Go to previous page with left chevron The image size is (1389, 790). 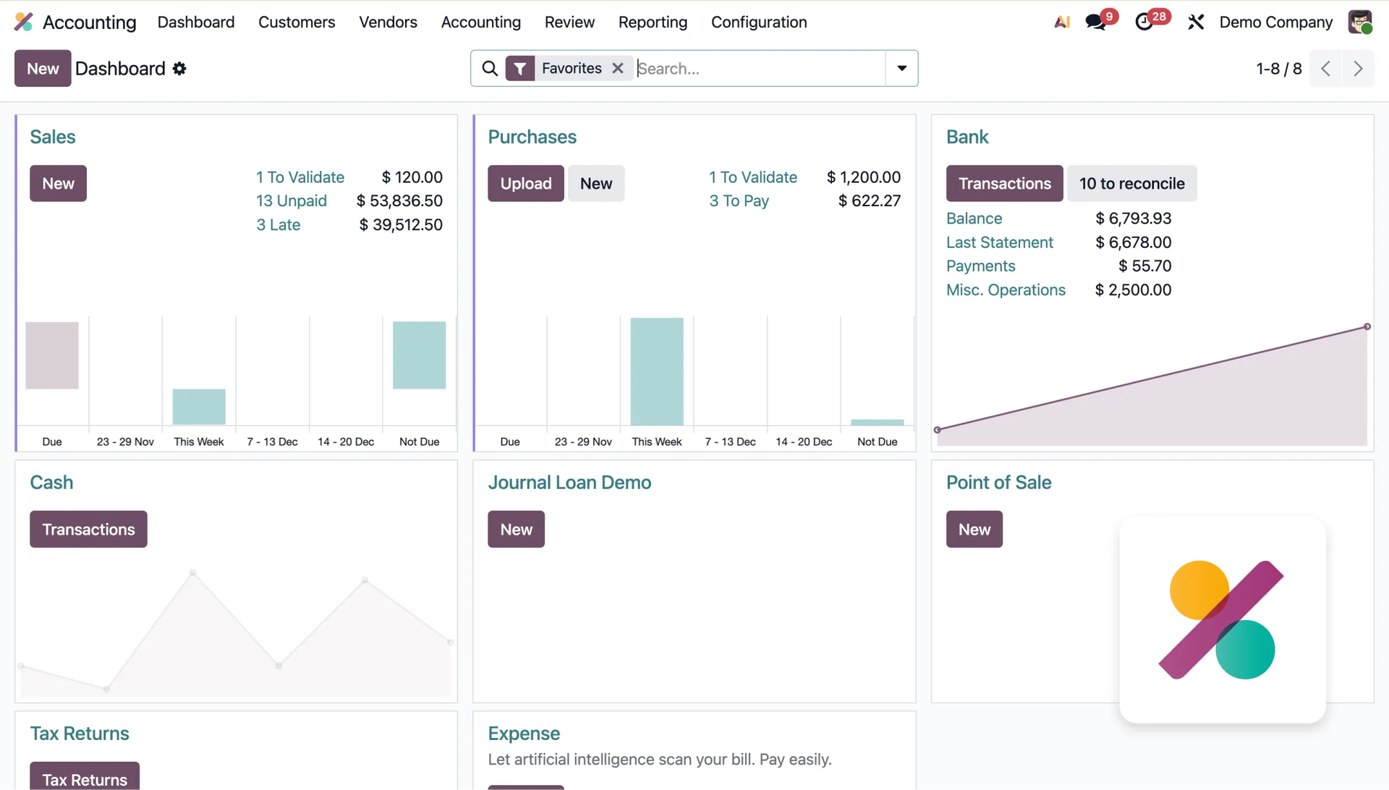tap(1325, 69)
